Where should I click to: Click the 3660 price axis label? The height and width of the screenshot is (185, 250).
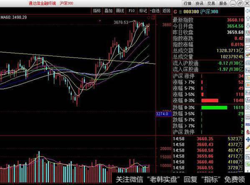click(x=167, y=25)
